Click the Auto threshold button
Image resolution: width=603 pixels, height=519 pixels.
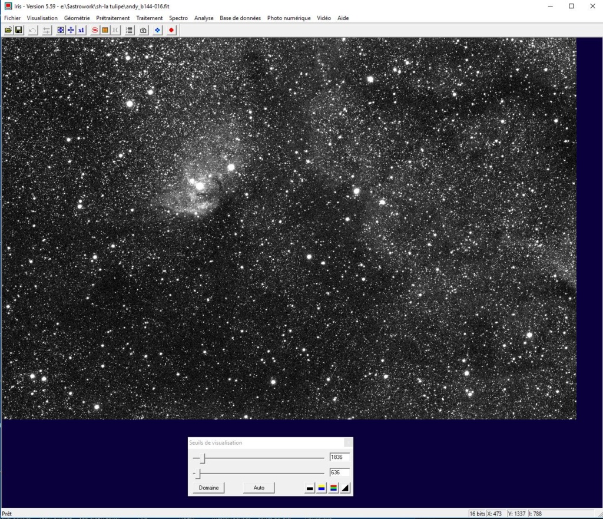pyautogui.click(x=259, y=488)
